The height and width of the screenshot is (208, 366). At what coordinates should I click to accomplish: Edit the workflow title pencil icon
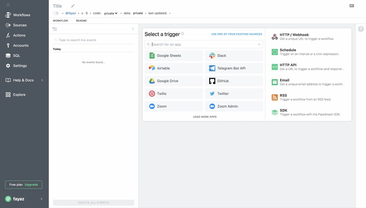click(73, 6)
